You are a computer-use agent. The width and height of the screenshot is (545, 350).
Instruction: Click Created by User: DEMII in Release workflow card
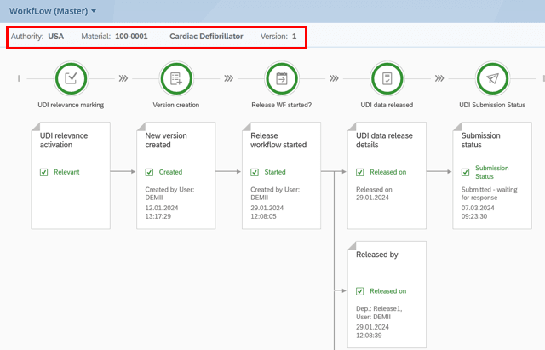275,193
